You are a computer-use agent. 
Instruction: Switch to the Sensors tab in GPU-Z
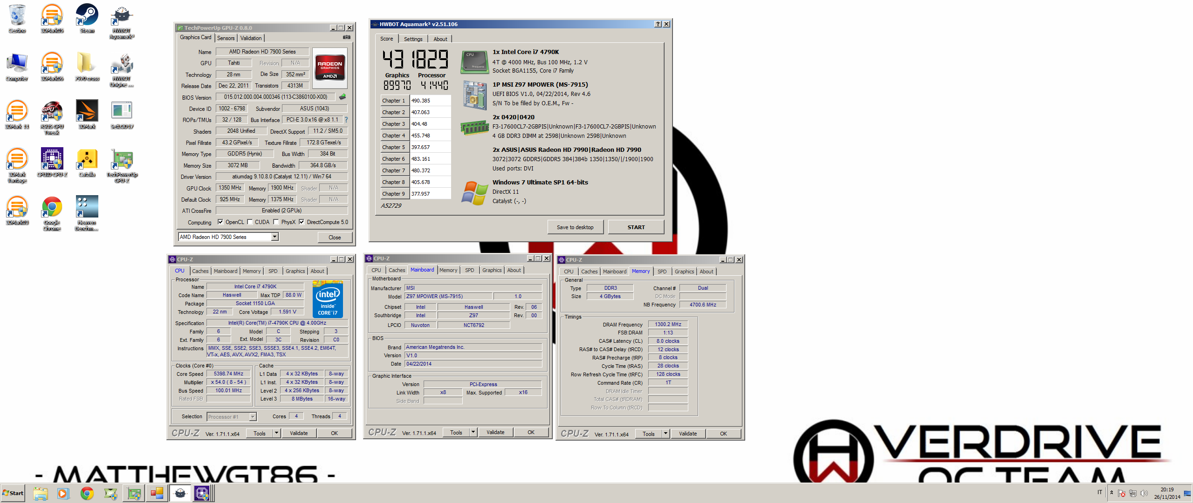(226, 38)
